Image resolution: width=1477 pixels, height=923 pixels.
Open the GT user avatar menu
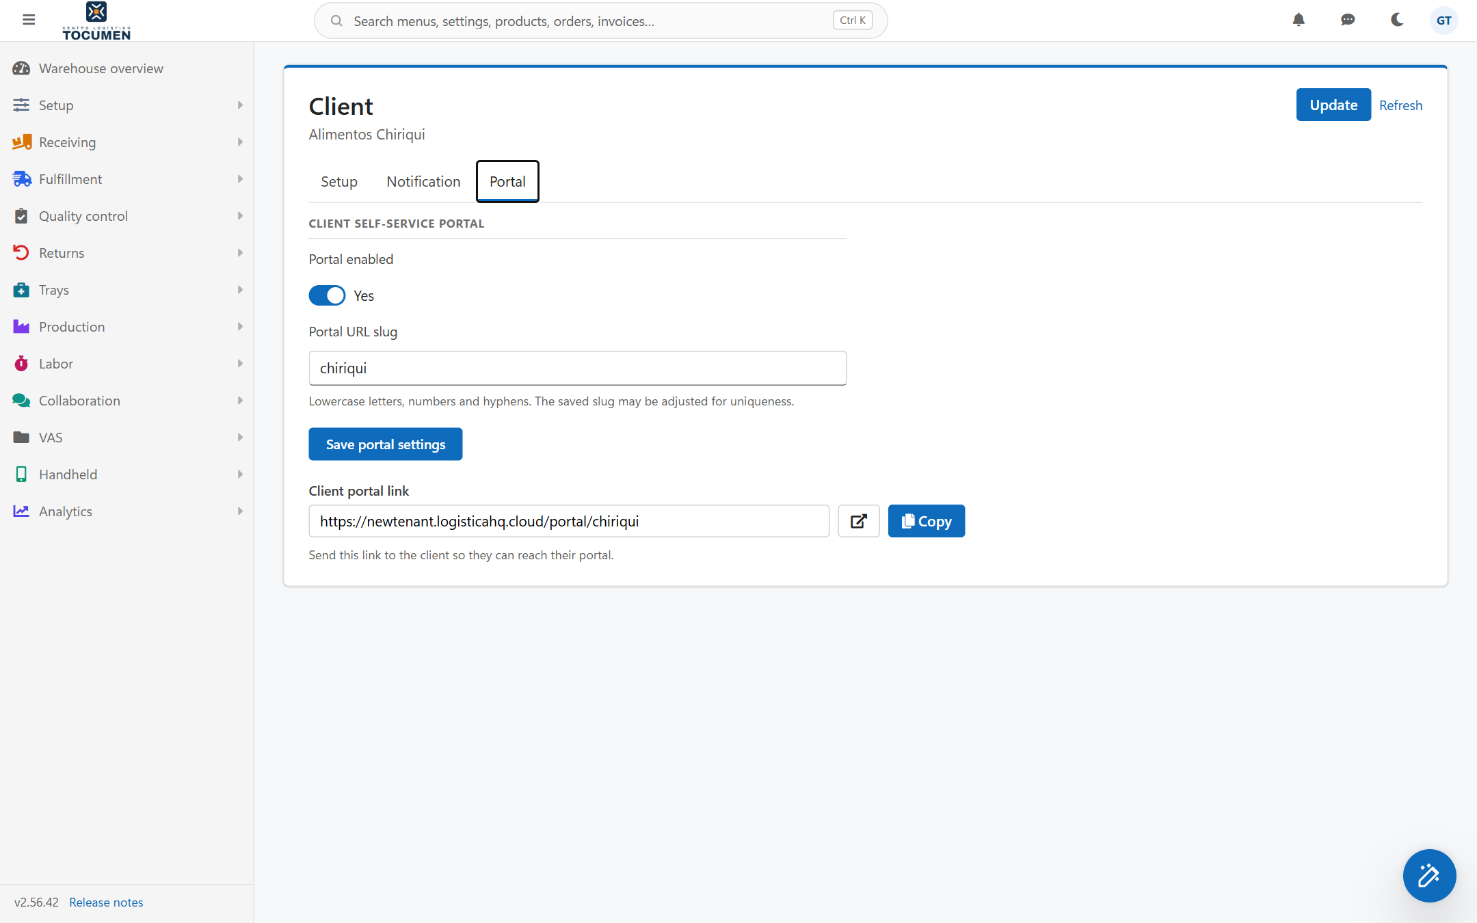[1443, 21]
